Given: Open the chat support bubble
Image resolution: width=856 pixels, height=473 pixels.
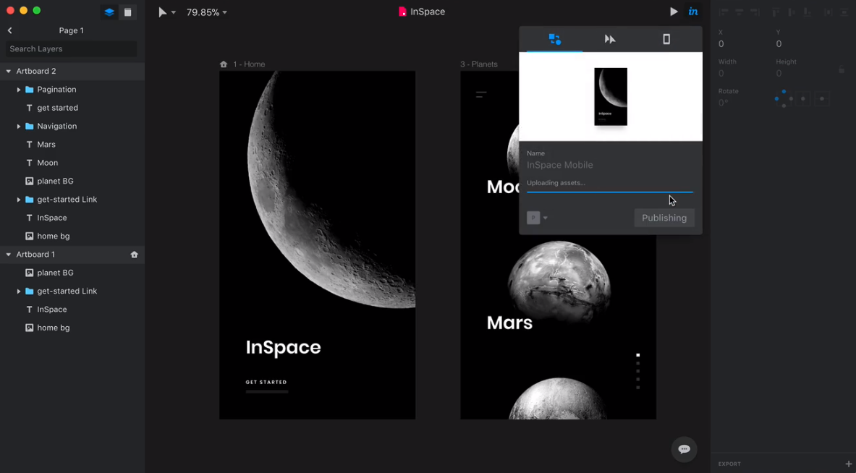Looking at the screenshot, I should [x=684, y=449].
